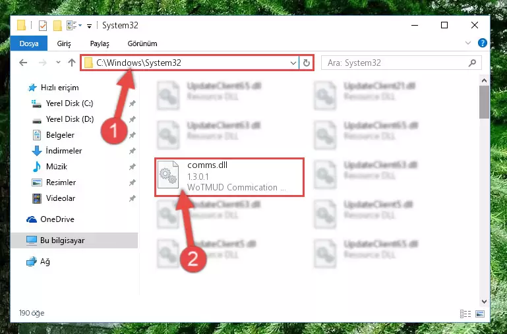Open the Dosya menu
The image size is (507, 334).
[x=29, y=43]
